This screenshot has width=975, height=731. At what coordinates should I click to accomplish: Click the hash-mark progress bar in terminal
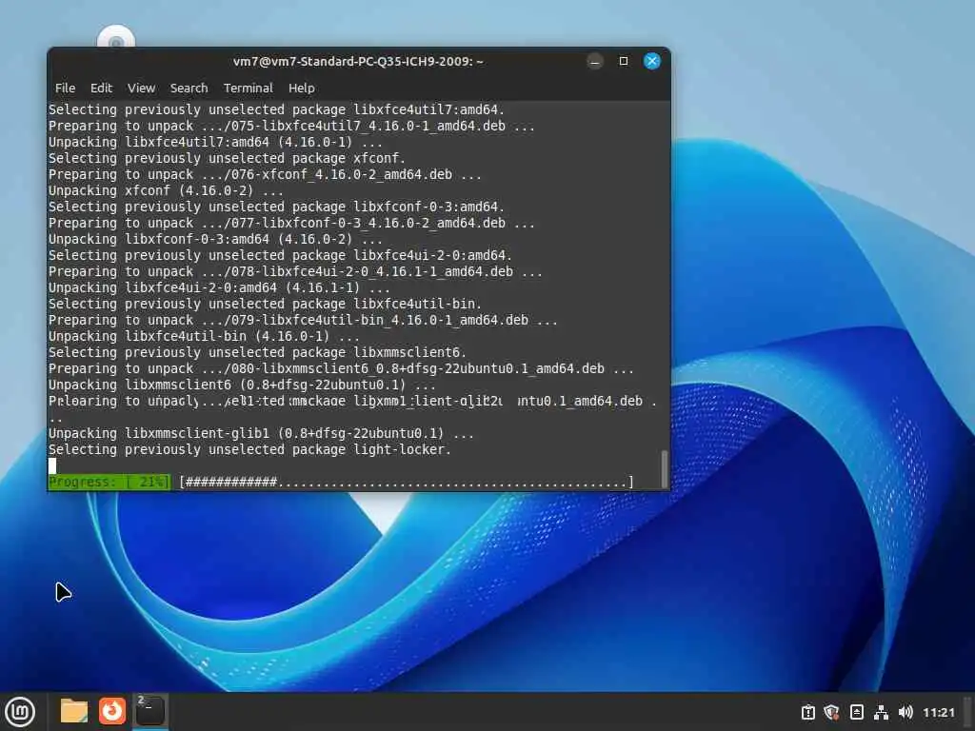(x=407, y=482)
